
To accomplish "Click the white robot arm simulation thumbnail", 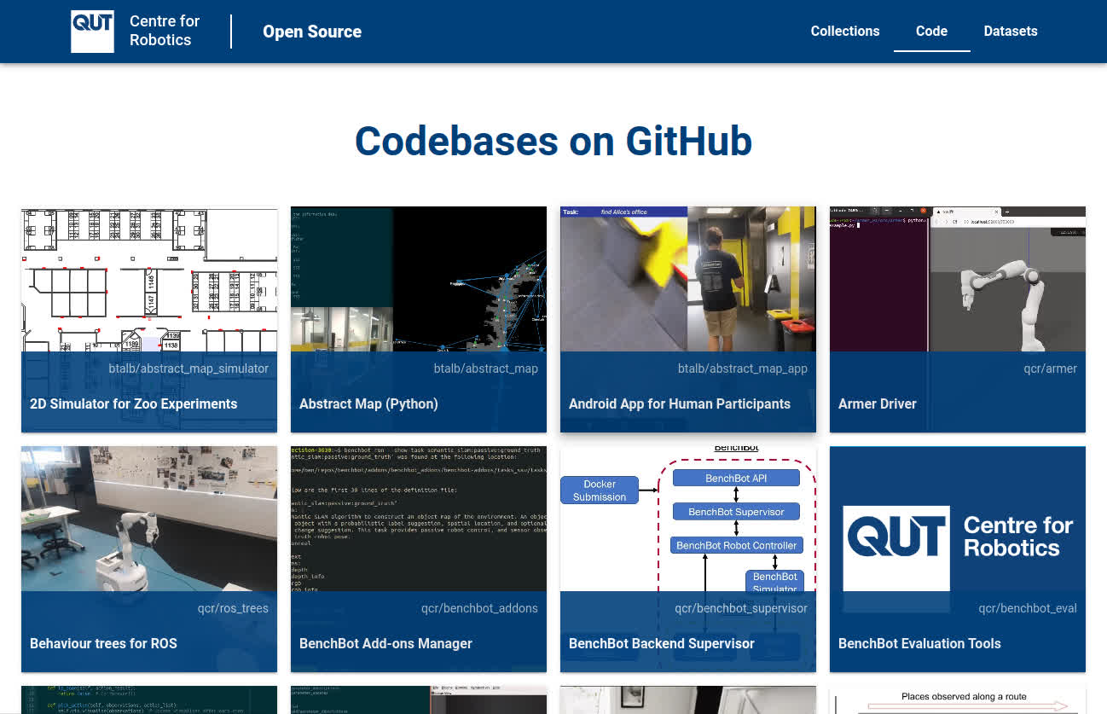I will point(958,279).
